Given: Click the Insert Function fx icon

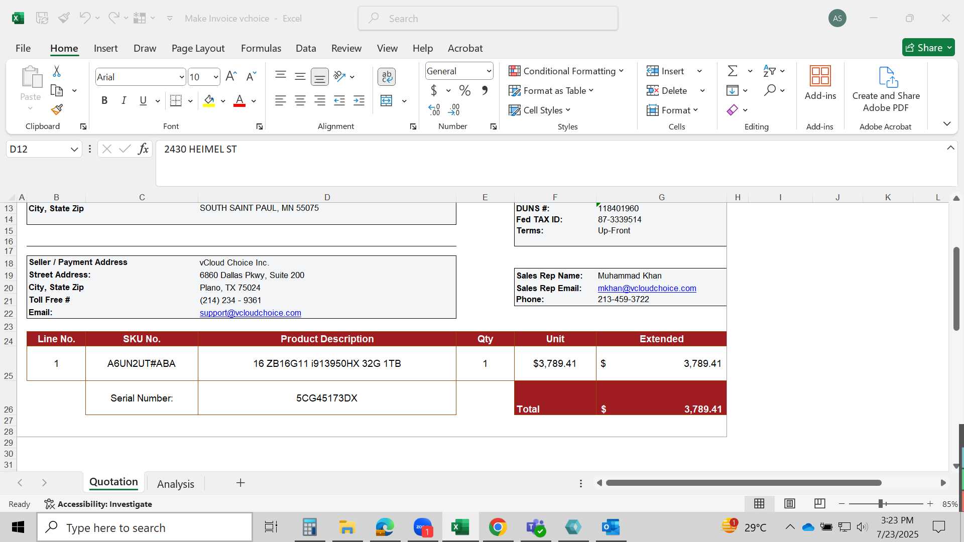Looking at the screenshot, I should pos(143,149).
